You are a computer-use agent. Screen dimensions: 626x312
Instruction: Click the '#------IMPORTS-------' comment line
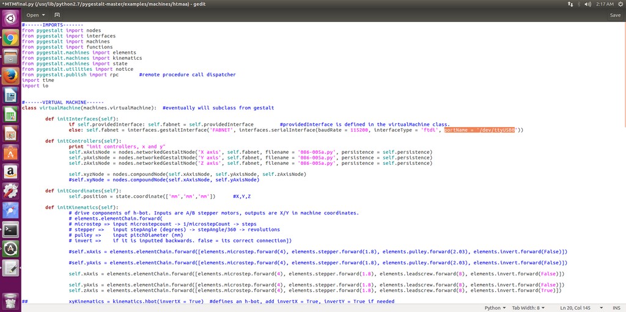pos(53,25)
